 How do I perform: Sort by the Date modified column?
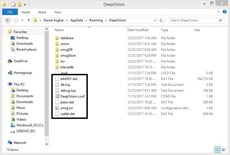pos(138,30)
